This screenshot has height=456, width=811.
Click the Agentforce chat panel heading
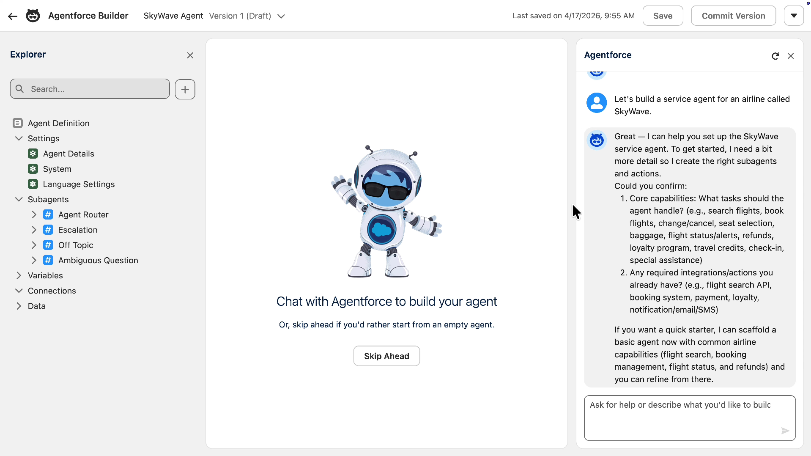click(x=608, y=55)
